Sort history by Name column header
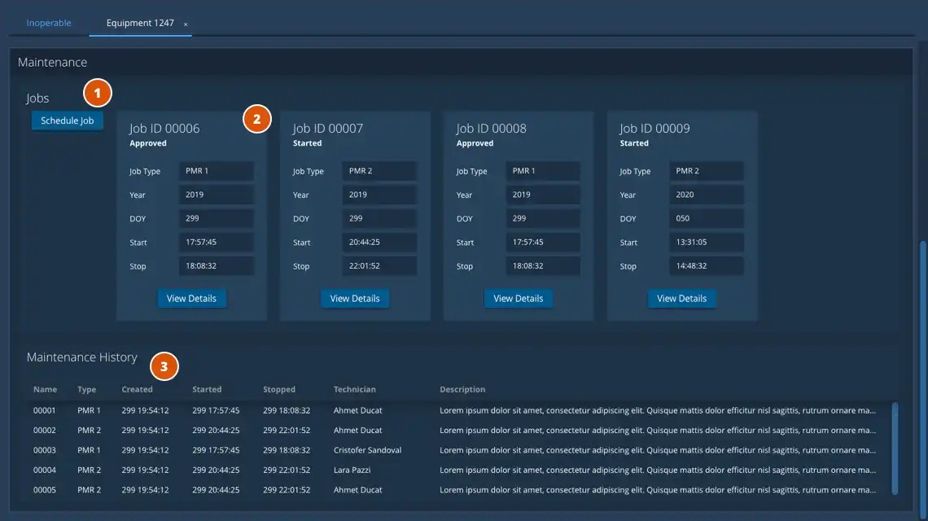 click(45, 389)
